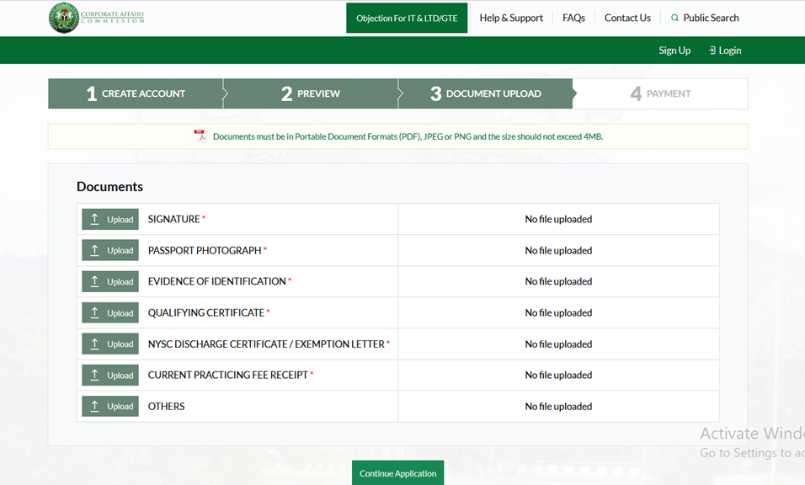
Task: Click the Public Search magnifier icon
Action: [x=674, y=18]
